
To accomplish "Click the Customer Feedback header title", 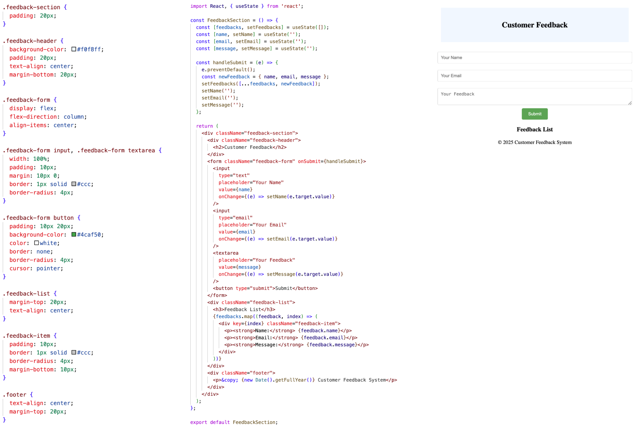I will tap(534, 25).
